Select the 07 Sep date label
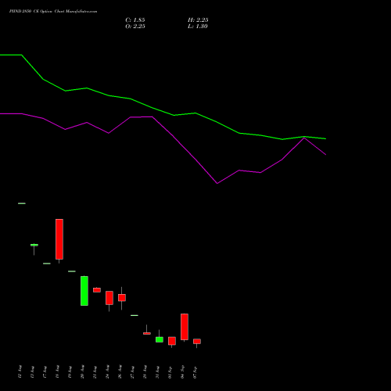The image size is (391, 391). pos(195,371)
